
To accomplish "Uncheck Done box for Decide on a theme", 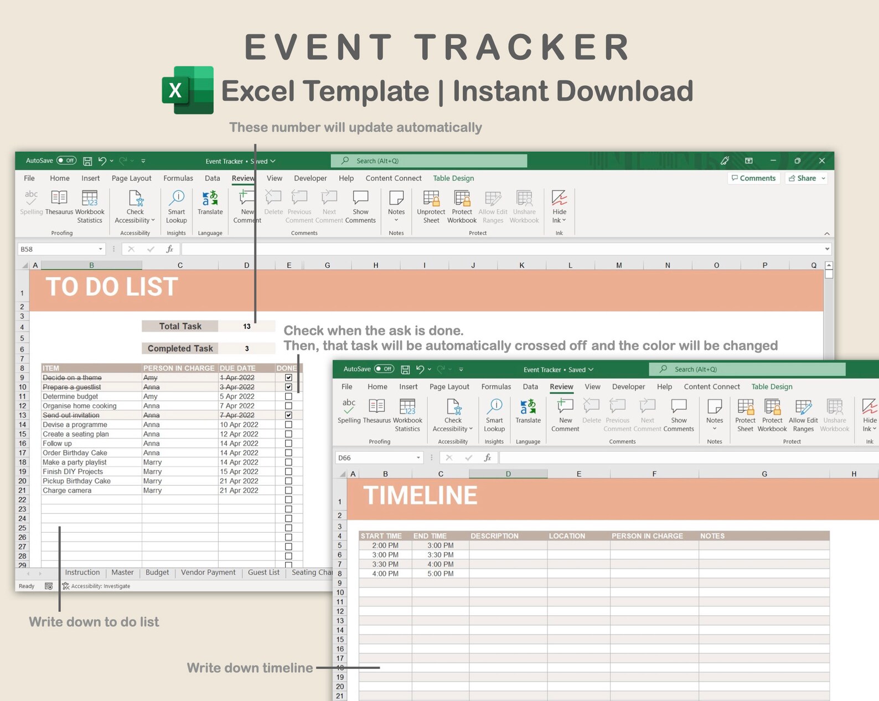I will pos(288,378).
